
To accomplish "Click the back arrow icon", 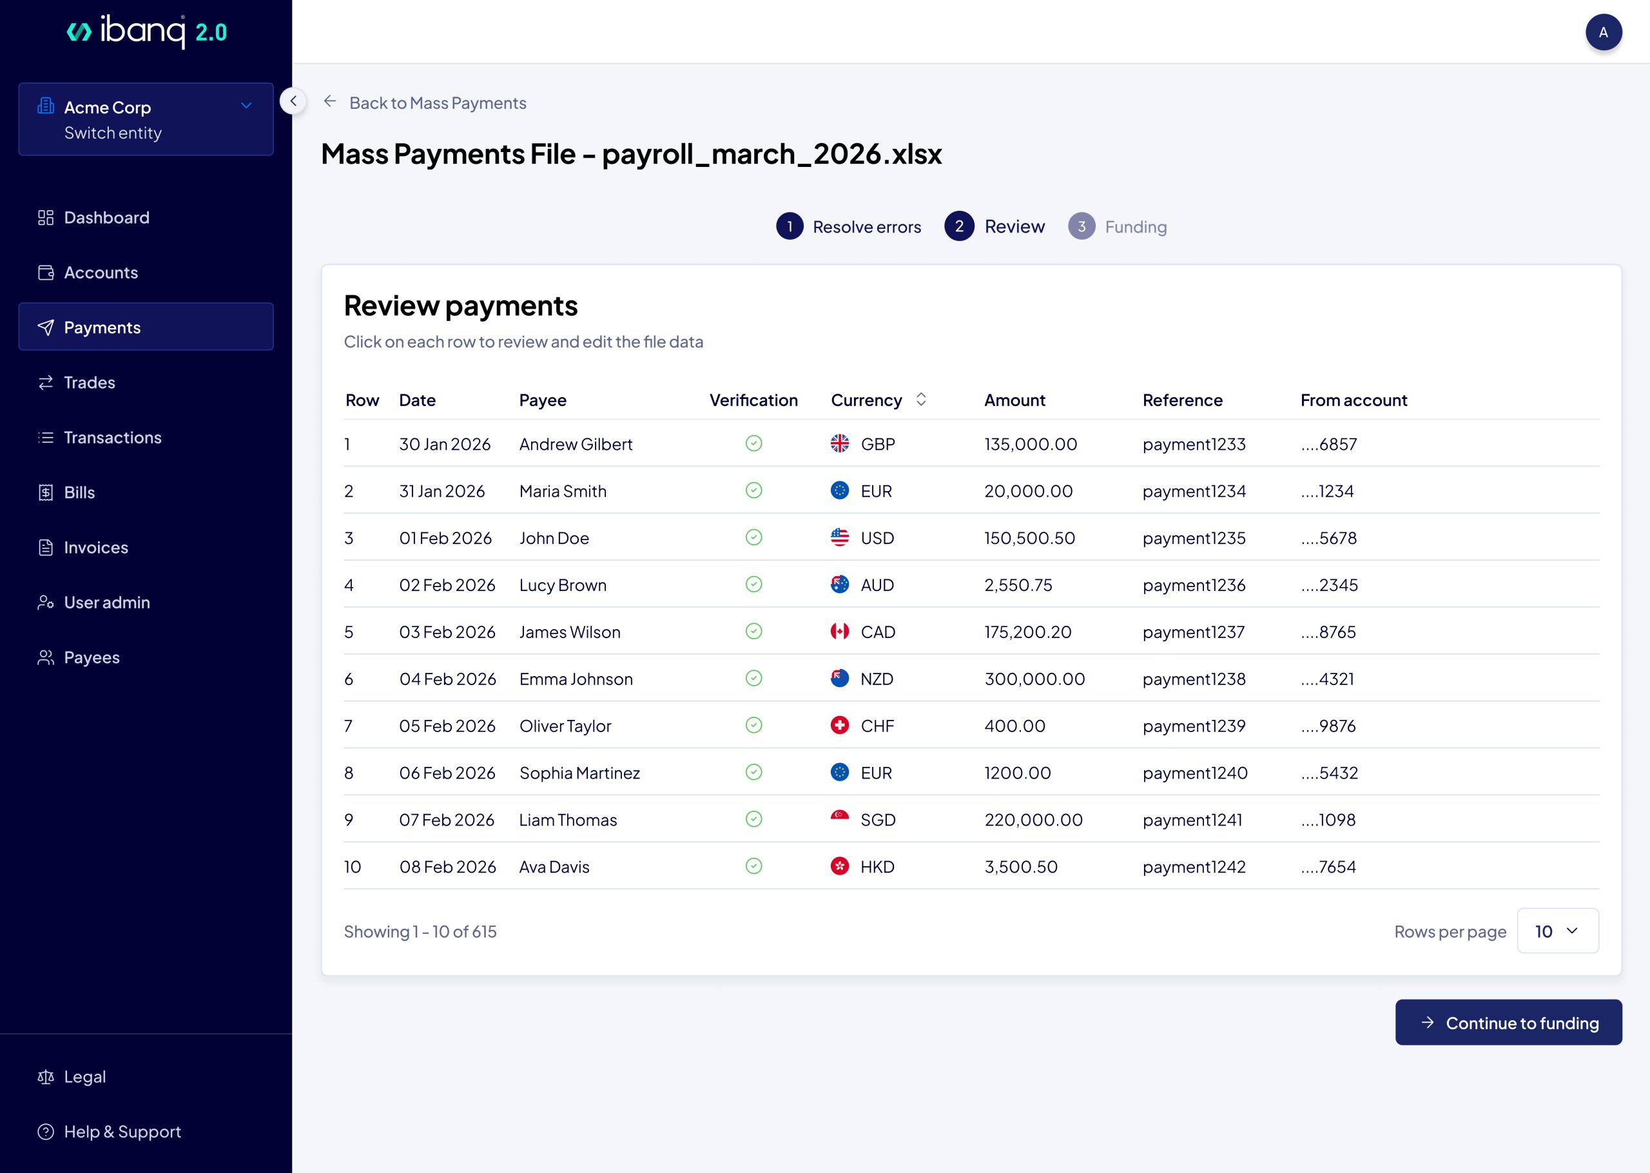I will [330, 101].
